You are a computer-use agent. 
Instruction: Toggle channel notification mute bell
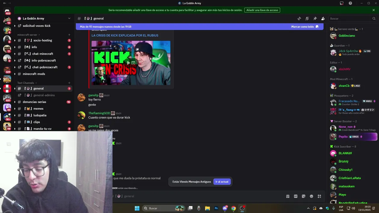click(x=307, y=18)
